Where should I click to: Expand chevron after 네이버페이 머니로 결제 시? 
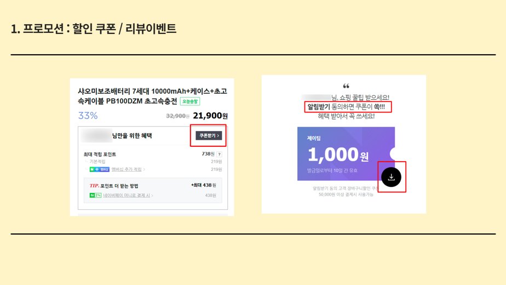point(152,195)
